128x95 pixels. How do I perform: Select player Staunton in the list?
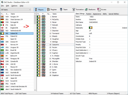pos(56,31)
